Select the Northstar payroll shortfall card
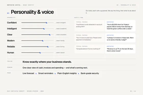 [120, 26]
